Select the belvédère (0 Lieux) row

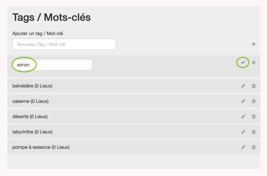point(32,86)
